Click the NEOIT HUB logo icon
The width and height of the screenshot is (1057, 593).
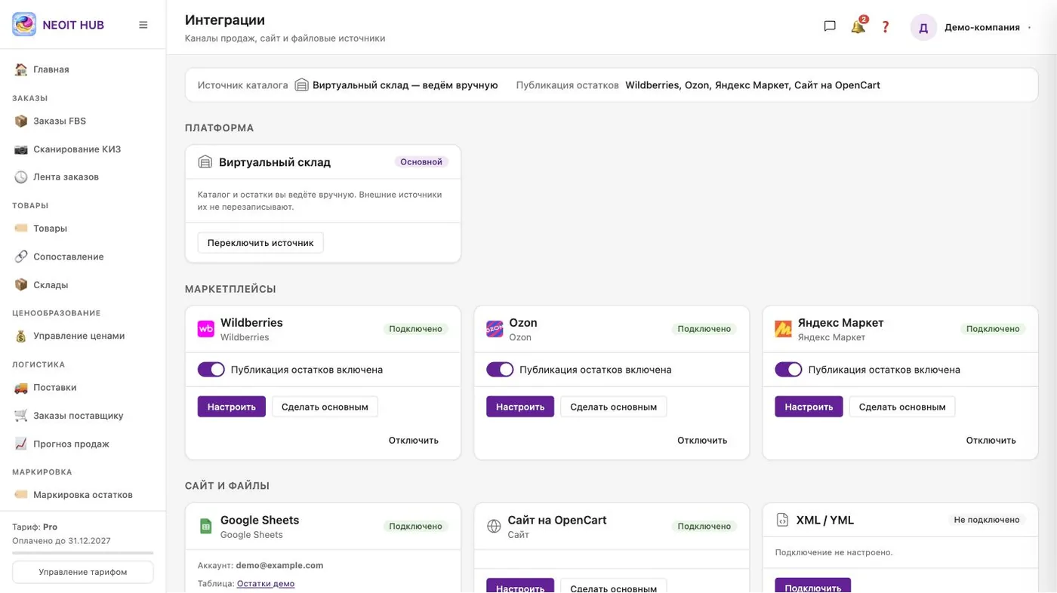pos(24,24)
